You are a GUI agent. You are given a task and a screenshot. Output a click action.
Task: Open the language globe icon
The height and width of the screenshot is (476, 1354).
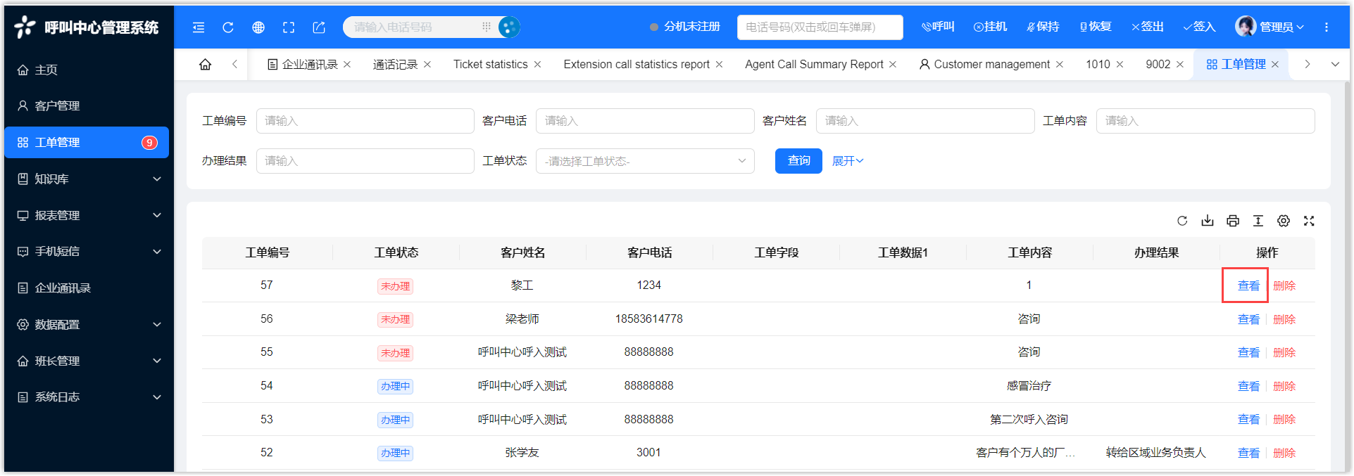point(258,27)
